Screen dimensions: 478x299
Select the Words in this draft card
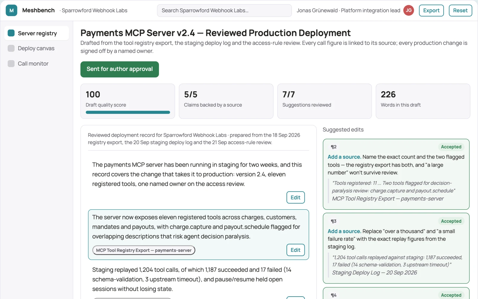point(423,101)
